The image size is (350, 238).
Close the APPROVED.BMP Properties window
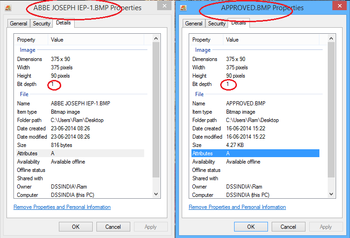tap(339, 6)
